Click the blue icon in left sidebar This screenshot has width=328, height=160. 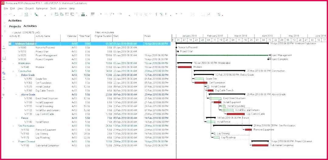(x=4, y=73)
